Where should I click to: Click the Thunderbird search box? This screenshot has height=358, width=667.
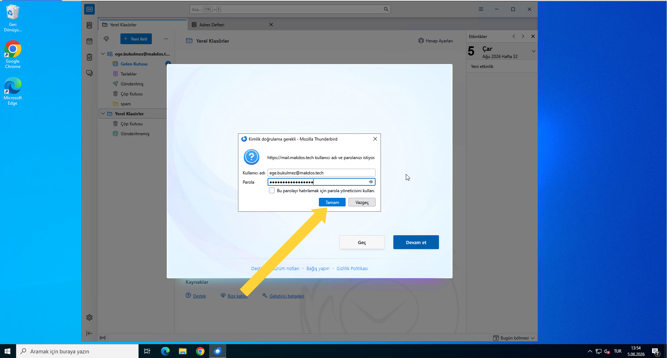[x=290, y=9]
